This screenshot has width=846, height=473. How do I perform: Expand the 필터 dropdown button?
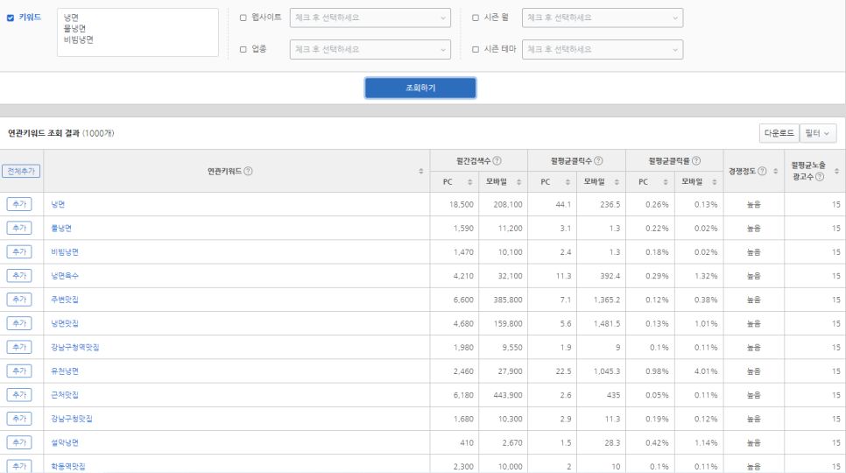click(x=818, y=133)
